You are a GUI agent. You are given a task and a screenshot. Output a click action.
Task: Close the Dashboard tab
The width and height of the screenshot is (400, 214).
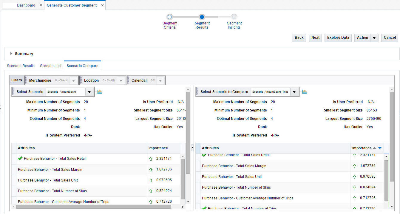click(41, 5)
